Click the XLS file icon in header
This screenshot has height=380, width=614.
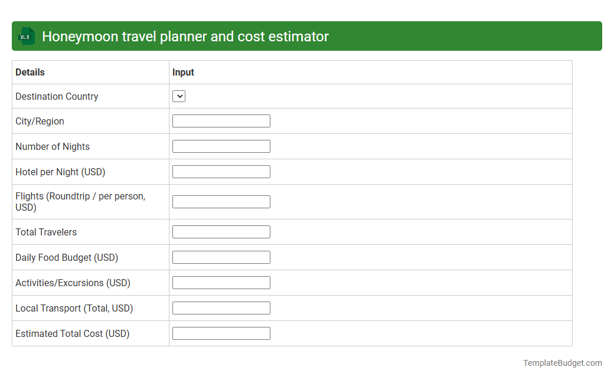[26, 36]
